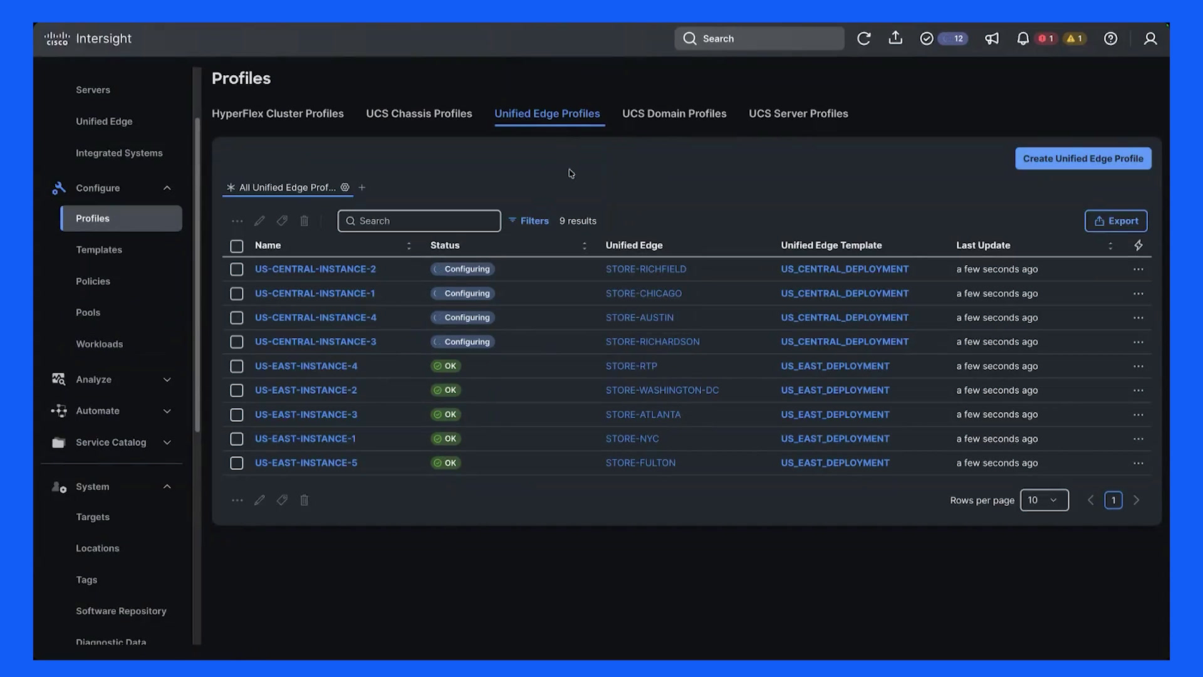Switch to UCS Domain Profiles tab
The width and height of the screenshot is (1203, 677).
pyautogui.click(x=674, y=113)
